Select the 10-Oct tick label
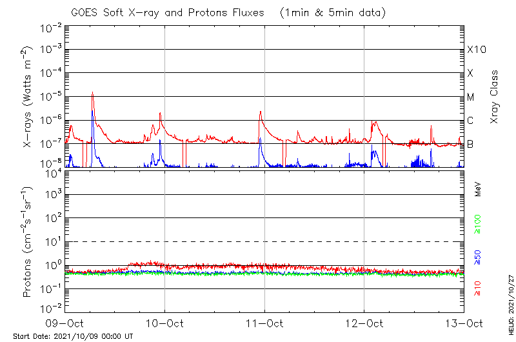This screenshot has height=342, width=516. pos(165,323)
